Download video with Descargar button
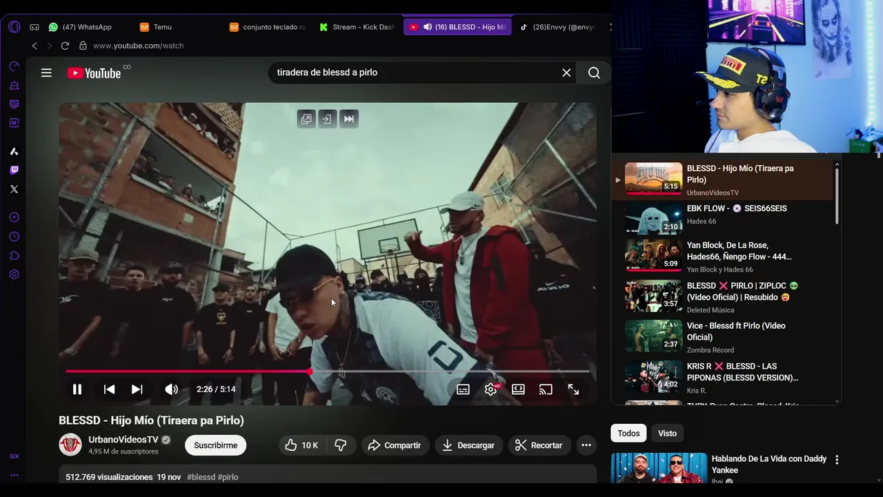The width and height of the screenshot is (883, 497). coord(468,445)
